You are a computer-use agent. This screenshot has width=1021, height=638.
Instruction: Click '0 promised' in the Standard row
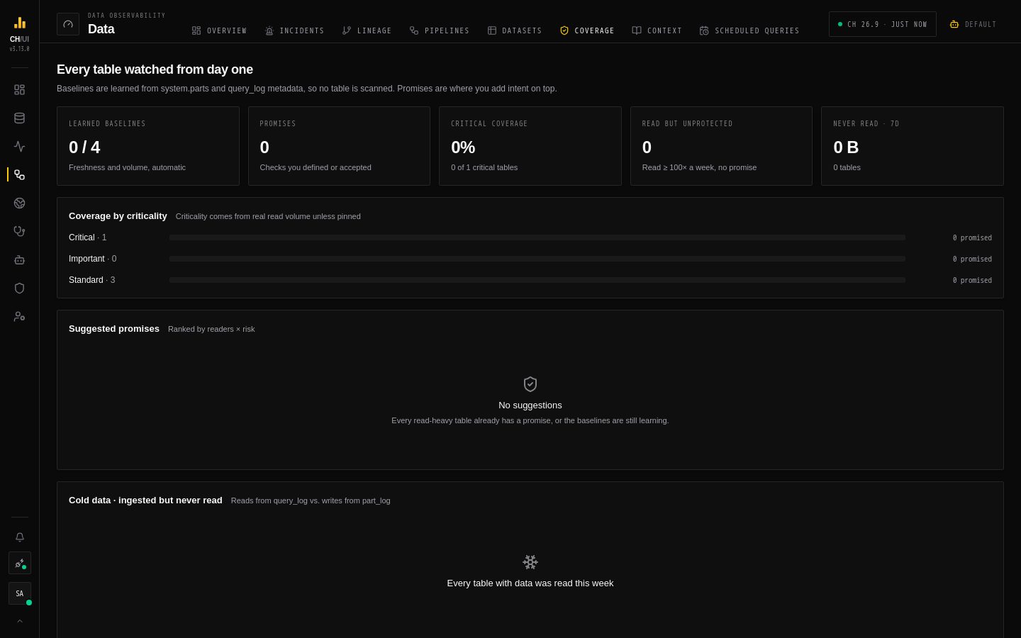(972, 280)
